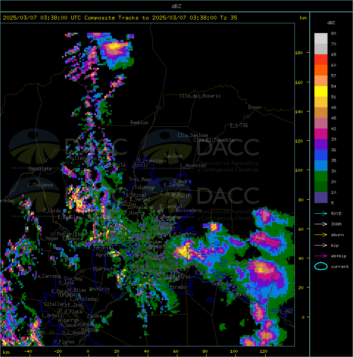
Task: Click the Clla.del_Rosario map label
Action: pyautogui.click(x=200, y=96)
